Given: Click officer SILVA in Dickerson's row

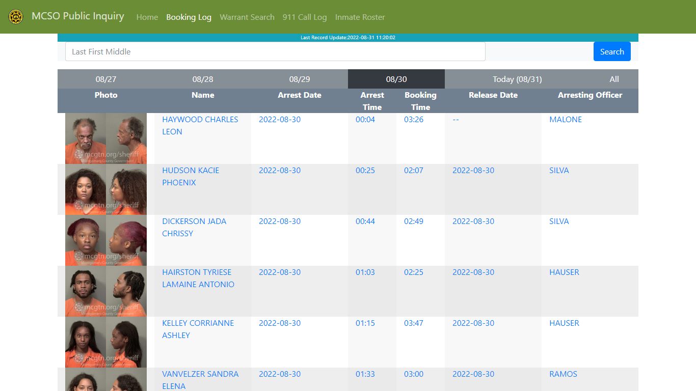Looking at the screenshot, I should [x=559, y=221].
